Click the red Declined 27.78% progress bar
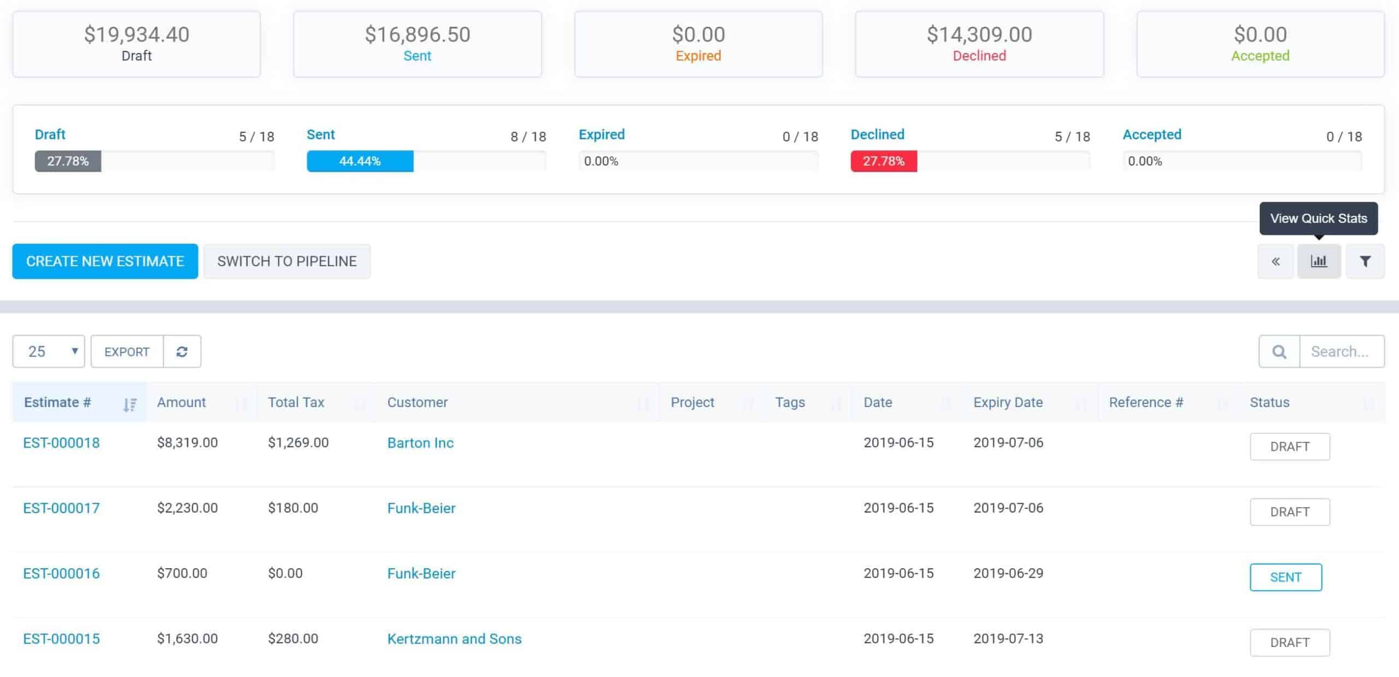This screenshot has height=677, width=1399. point(884,161)
